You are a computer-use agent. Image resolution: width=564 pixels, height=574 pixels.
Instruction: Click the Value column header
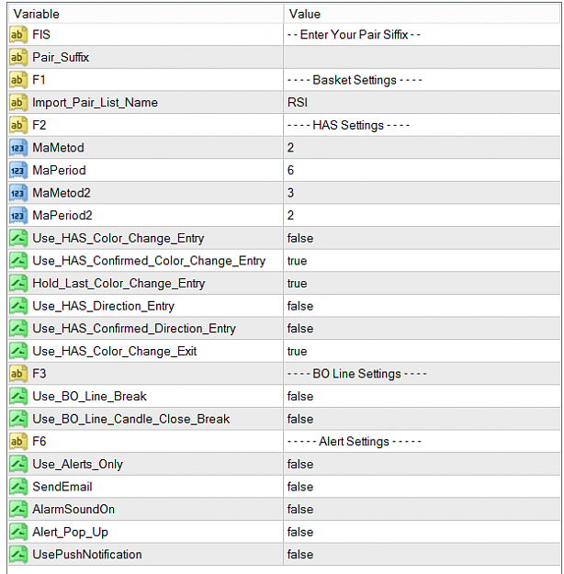tap(422, 14)
